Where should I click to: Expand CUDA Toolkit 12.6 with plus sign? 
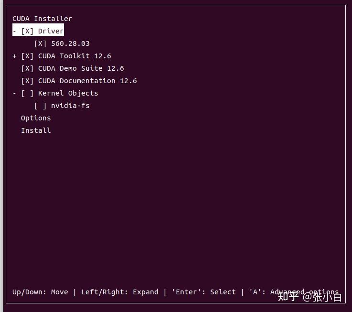14,56
